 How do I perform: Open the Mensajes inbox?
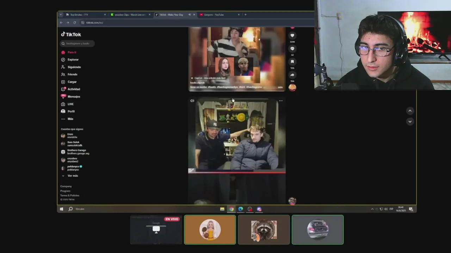tap(70, 97)
